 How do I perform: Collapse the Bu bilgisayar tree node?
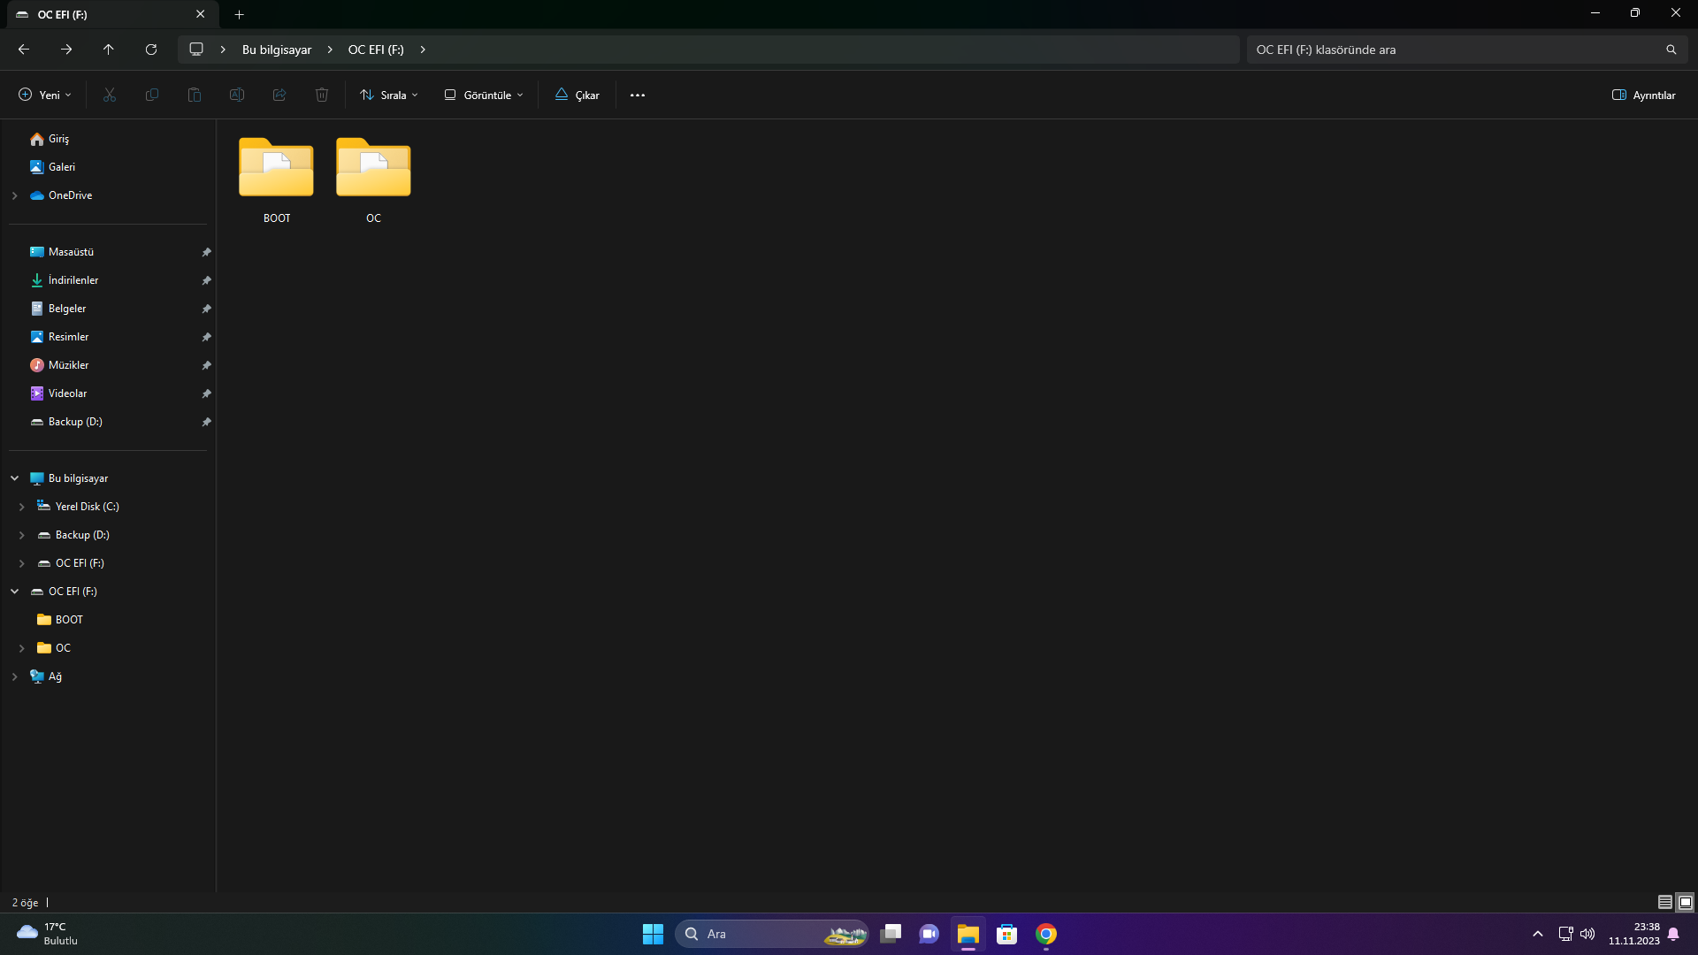pos(15,478)
